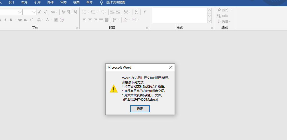
Task: Open the font name combo box
Action: 11,12
